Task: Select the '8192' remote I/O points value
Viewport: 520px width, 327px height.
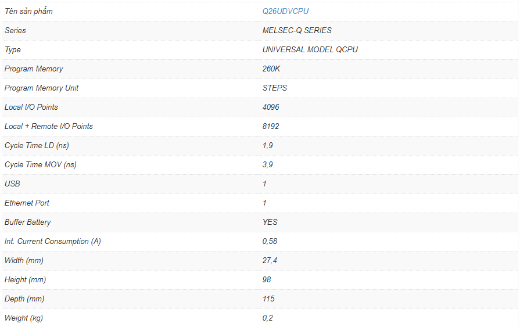Action: point(271,126)
